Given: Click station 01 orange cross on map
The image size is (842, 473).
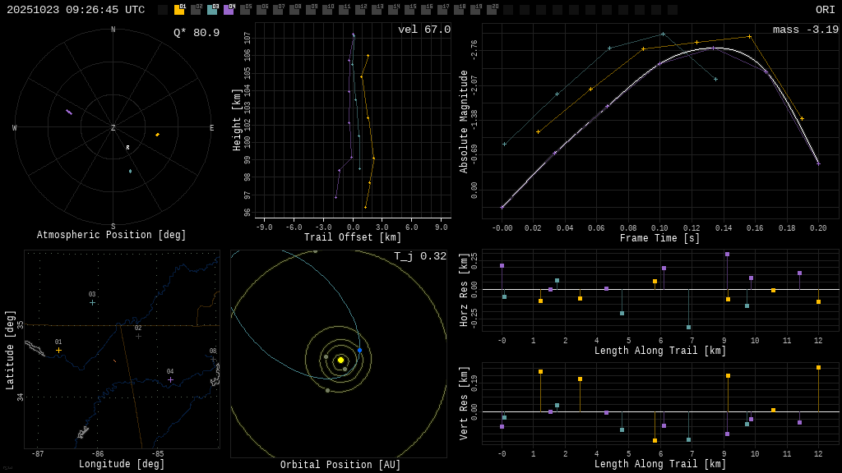Looking at the screenshot, I should [x=58, y=351].
